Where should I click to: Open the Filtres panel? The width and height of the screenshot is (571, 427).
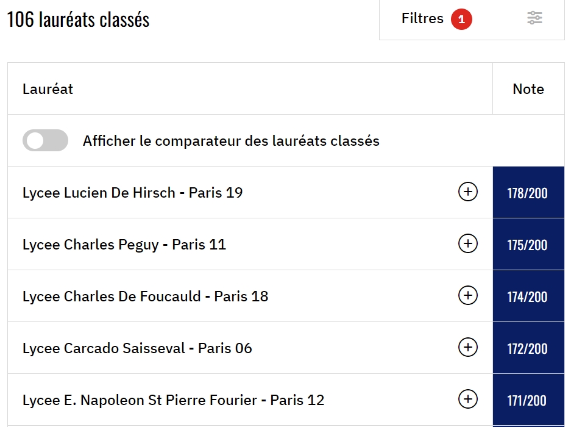(422, 19)
